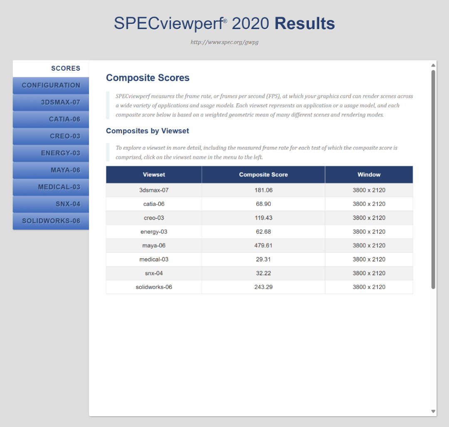Viewport: 449px width, 427px height.
Task: Select the 3dsmax-07 table cell
Action: point(154,190)
